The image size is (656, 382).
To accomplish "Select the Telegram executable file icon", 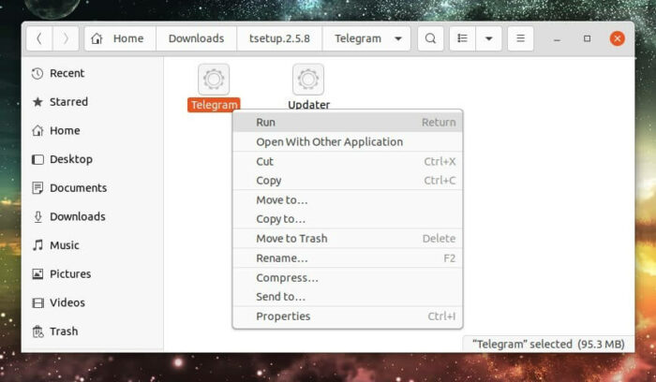I will pos(214,79).
